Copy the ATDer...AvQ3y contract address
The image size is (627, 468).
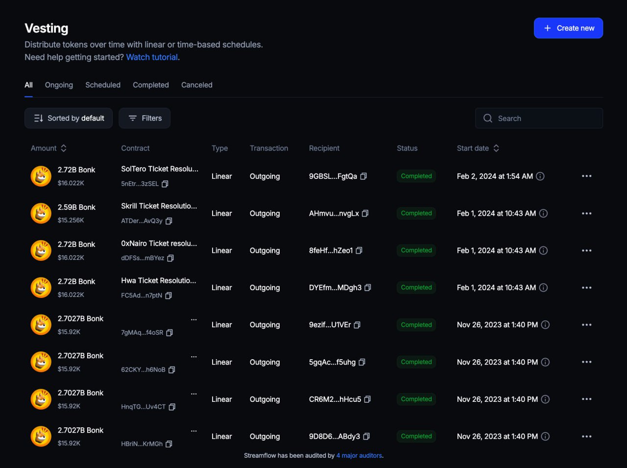169,221
